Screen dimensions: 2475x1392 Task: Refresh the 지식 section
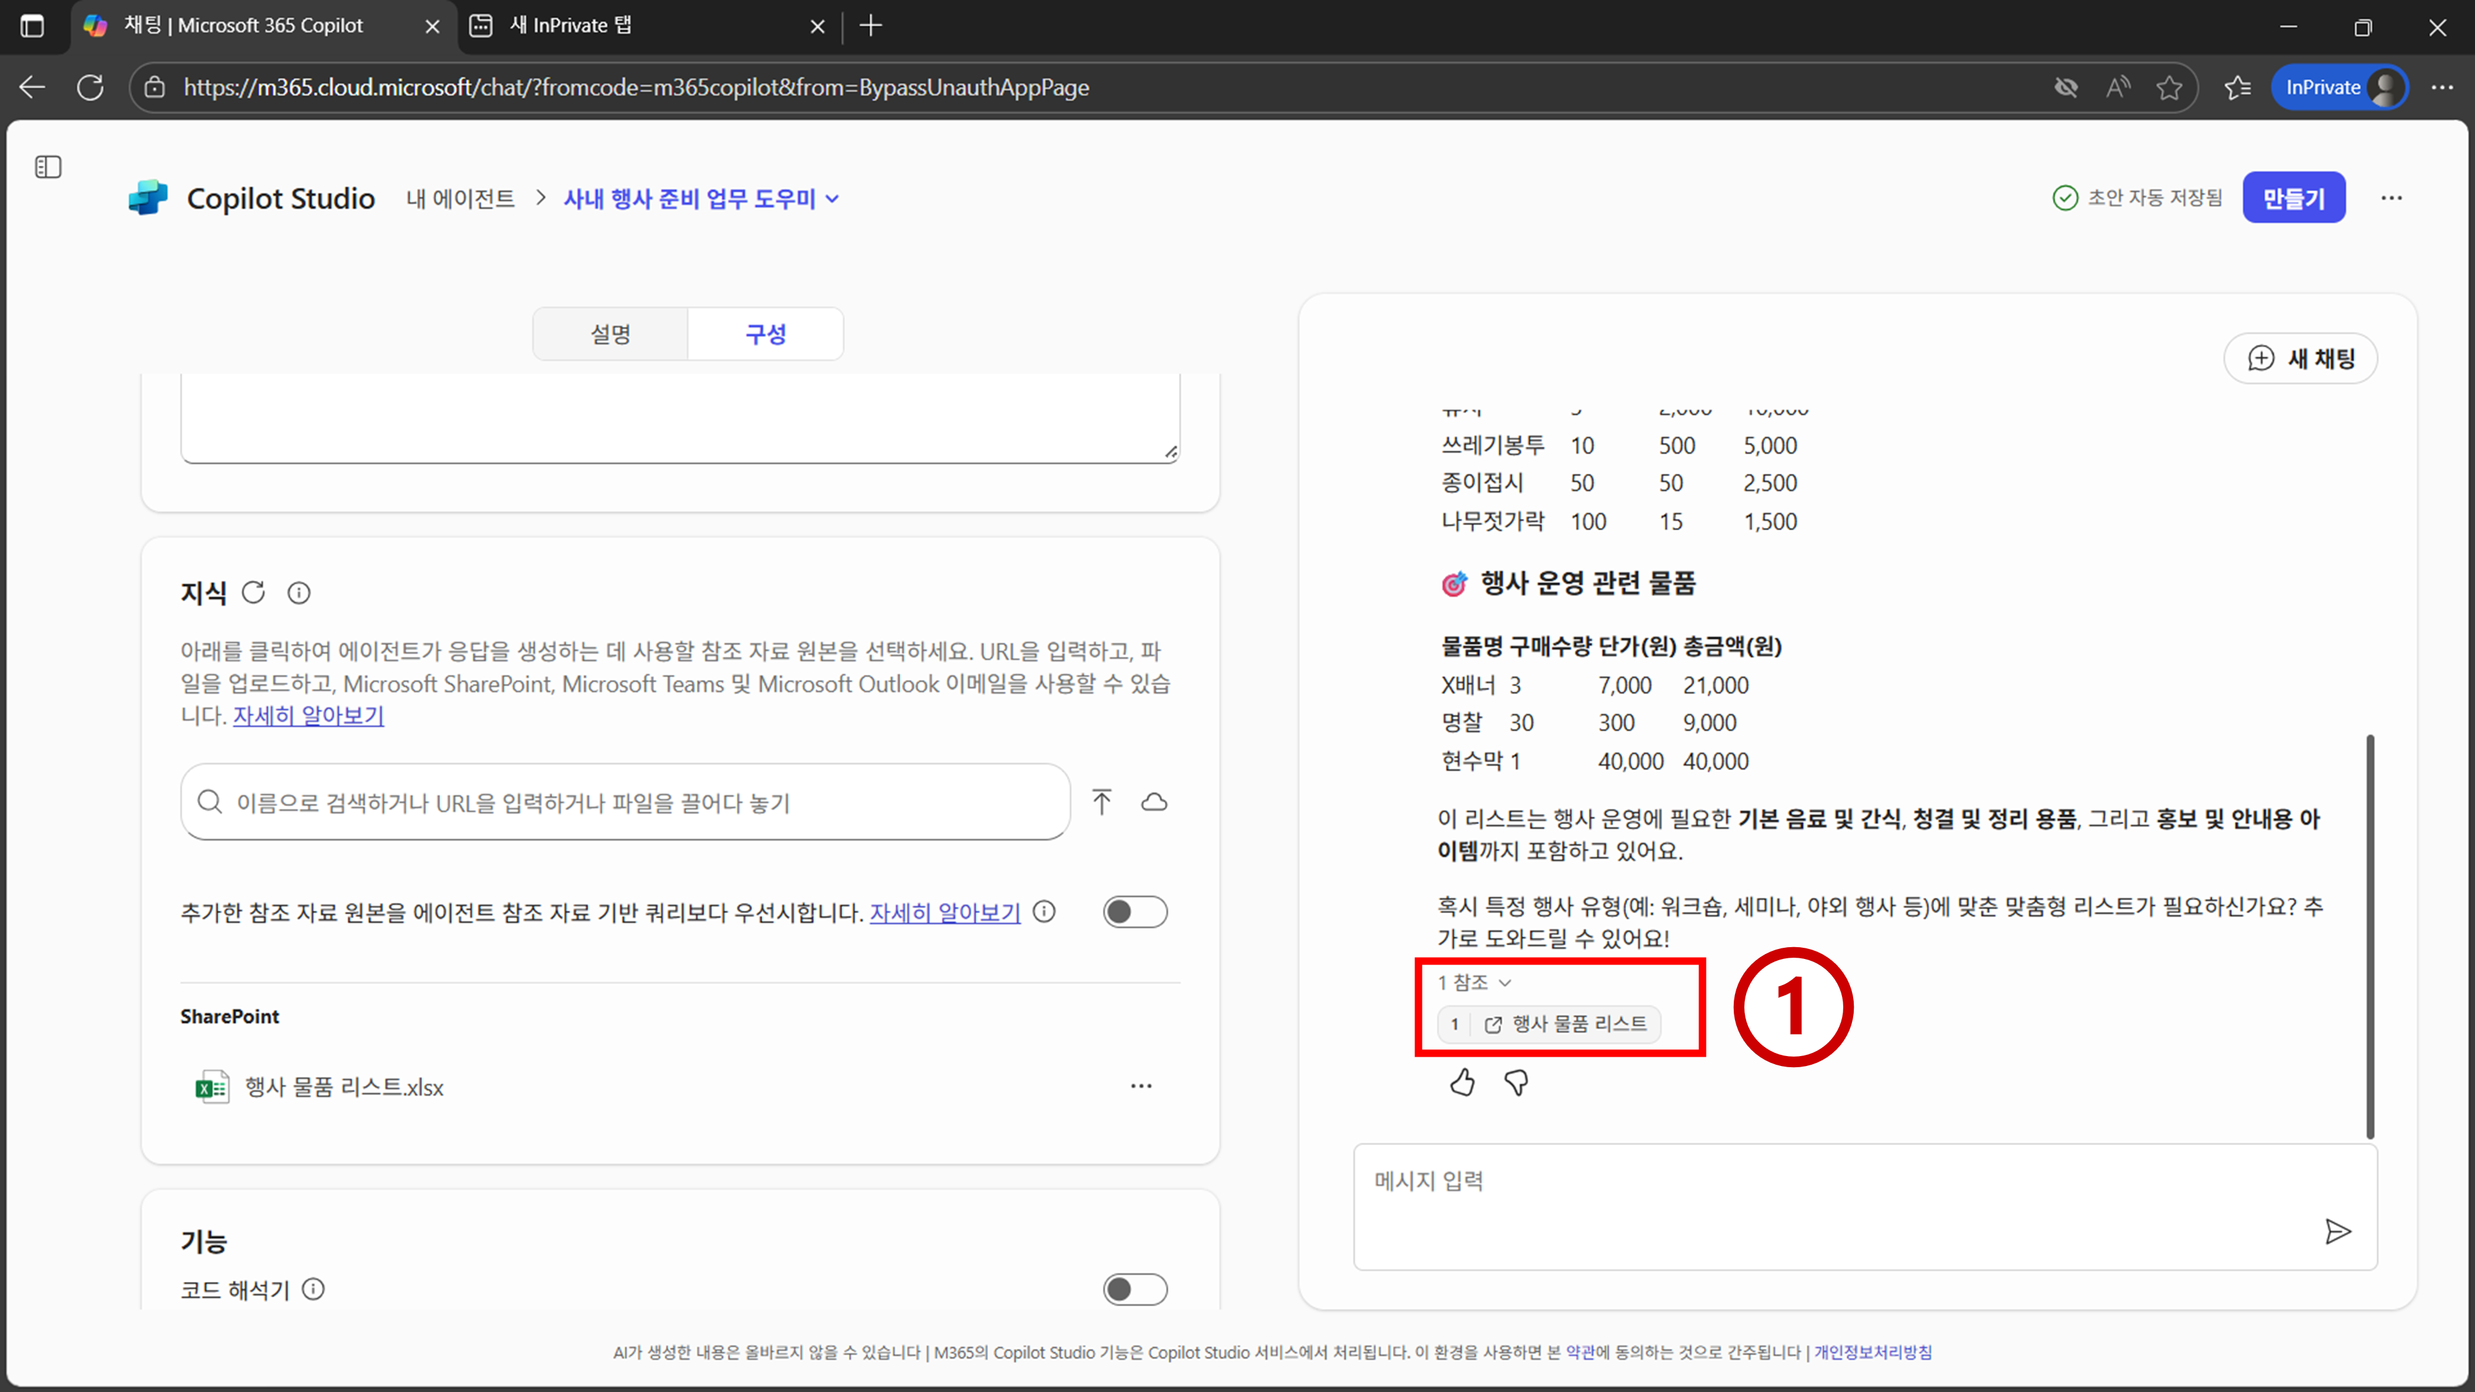[x=254, y=593]
